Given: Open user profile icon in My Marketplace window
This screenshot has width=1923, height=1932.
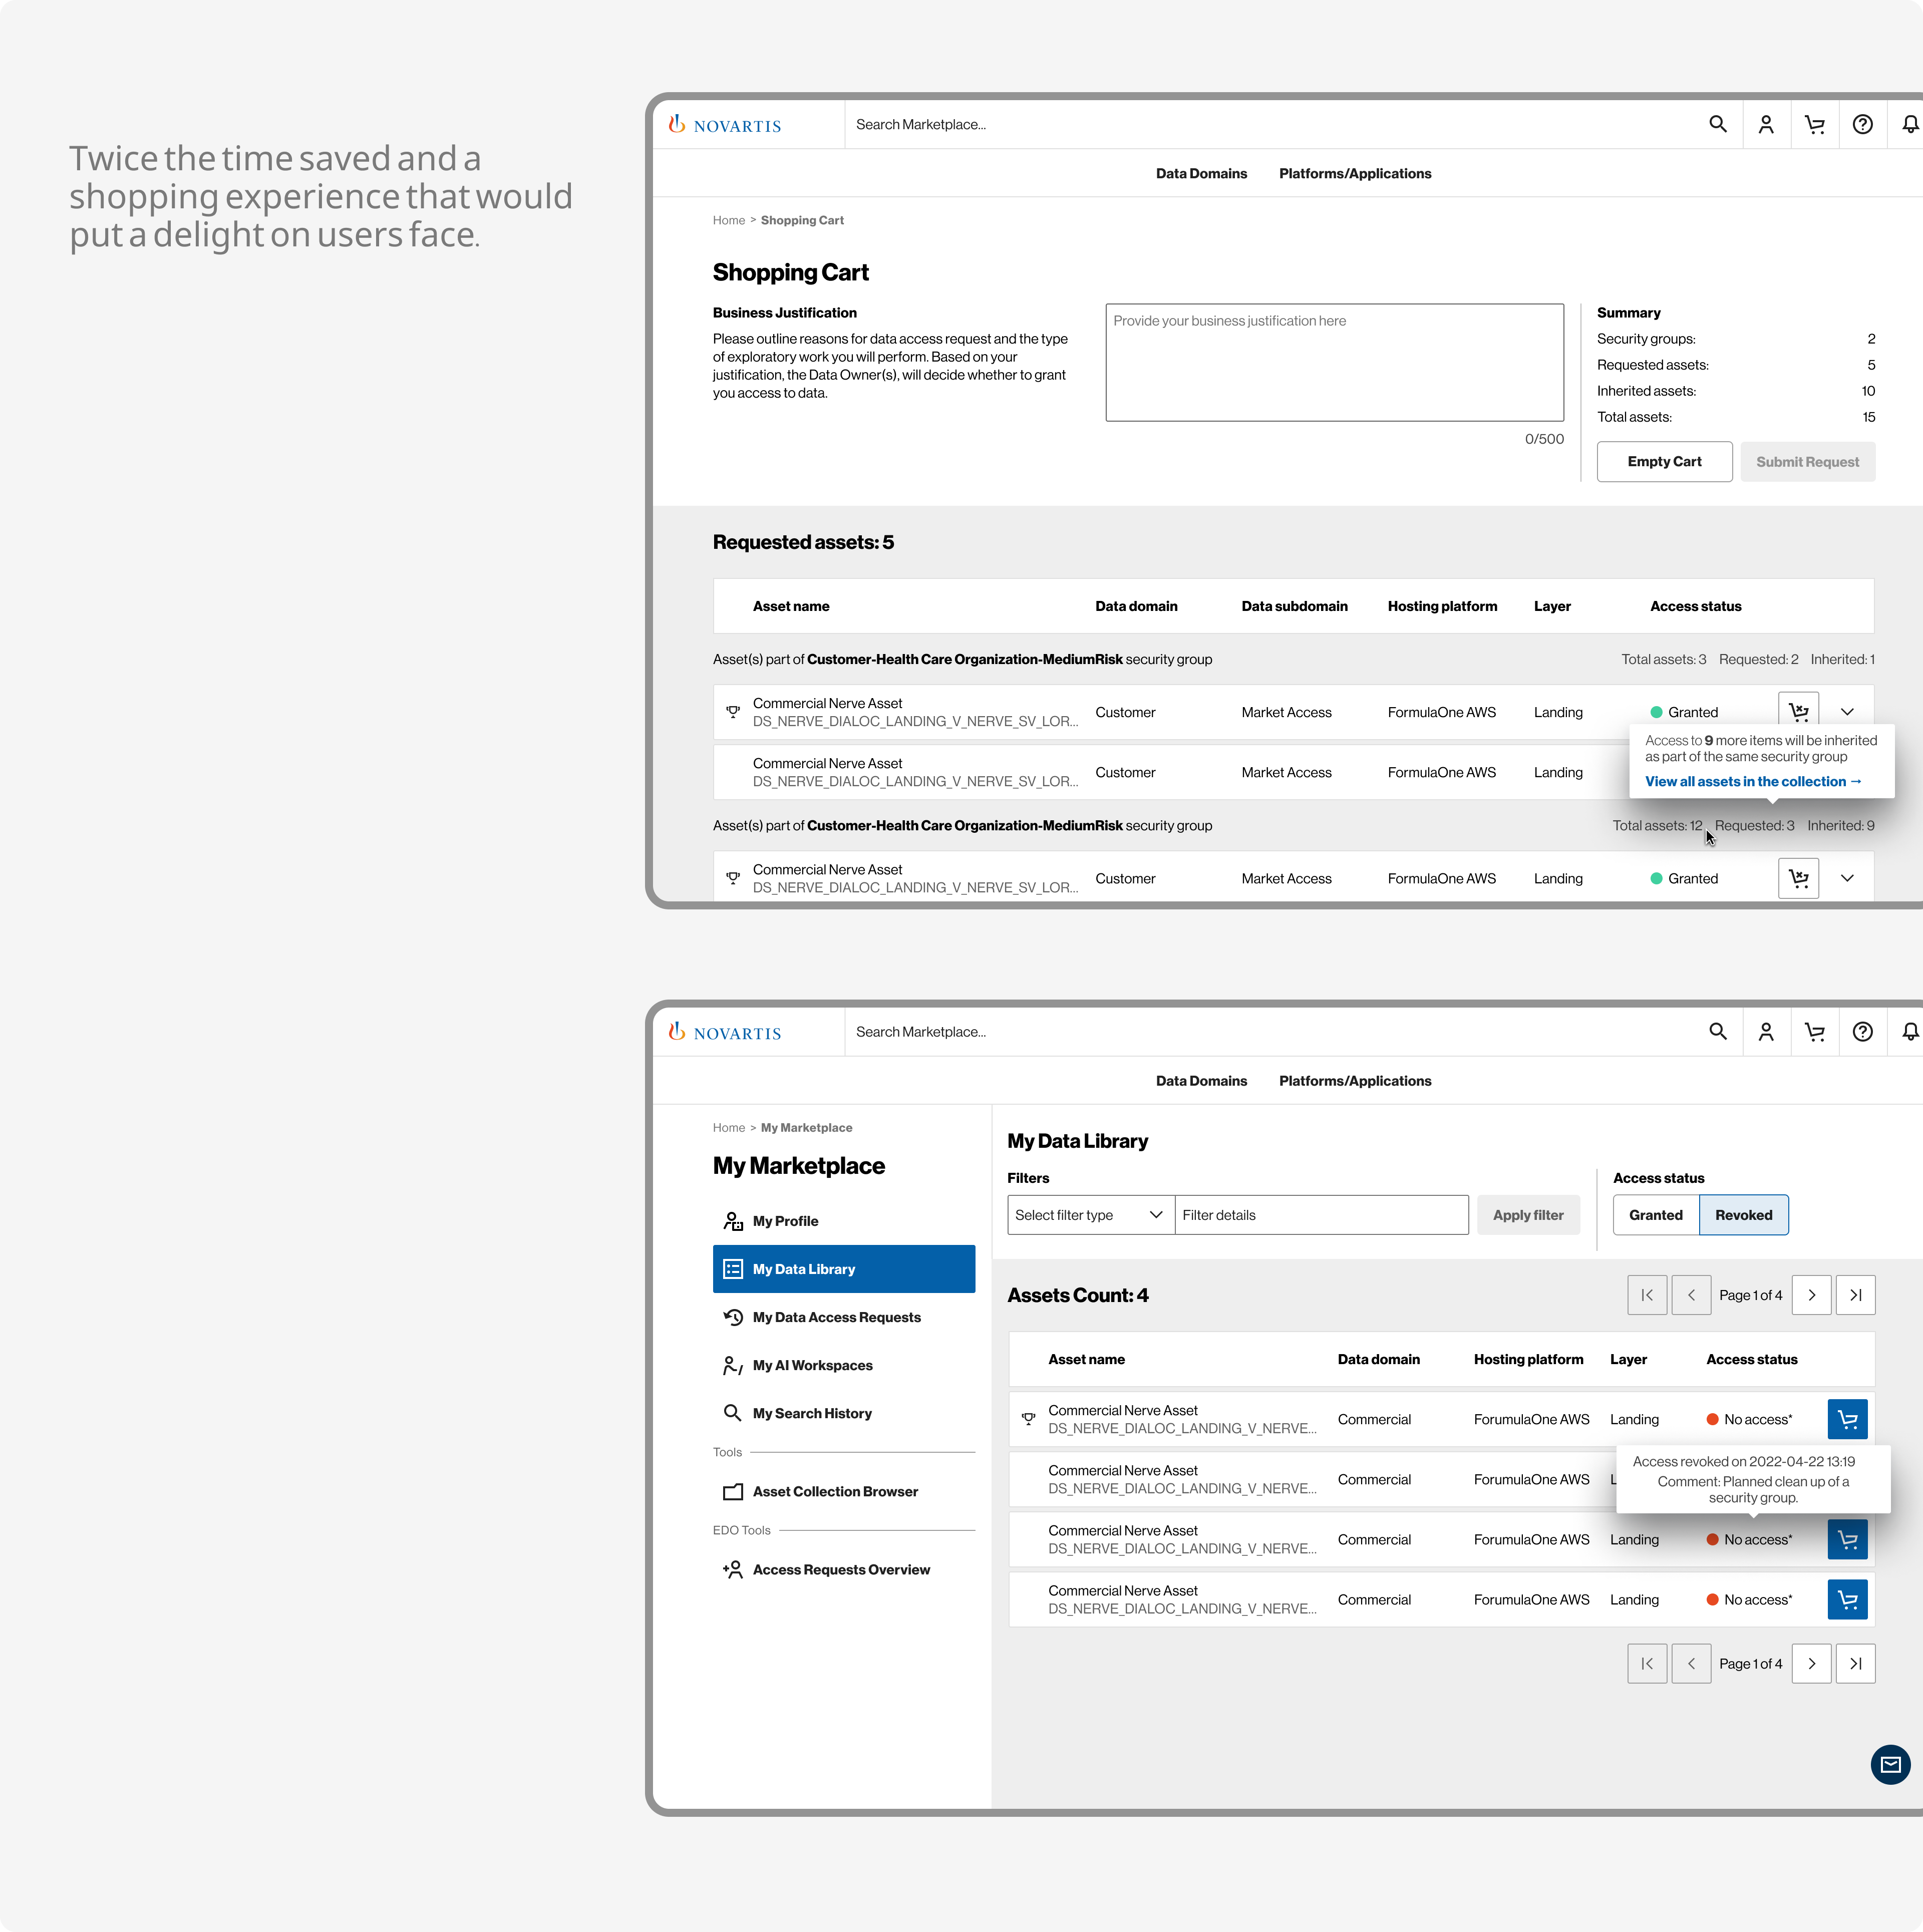Looking at the screenshot, I should [1766, 1031].
